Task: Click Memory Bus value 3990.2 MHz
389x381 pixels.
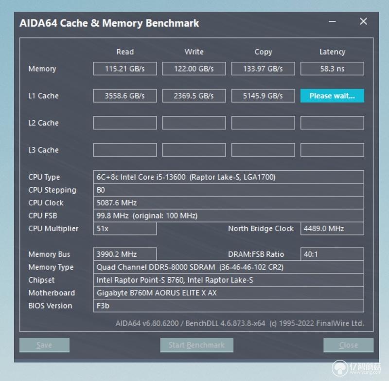Action: [x=125, y=254]
